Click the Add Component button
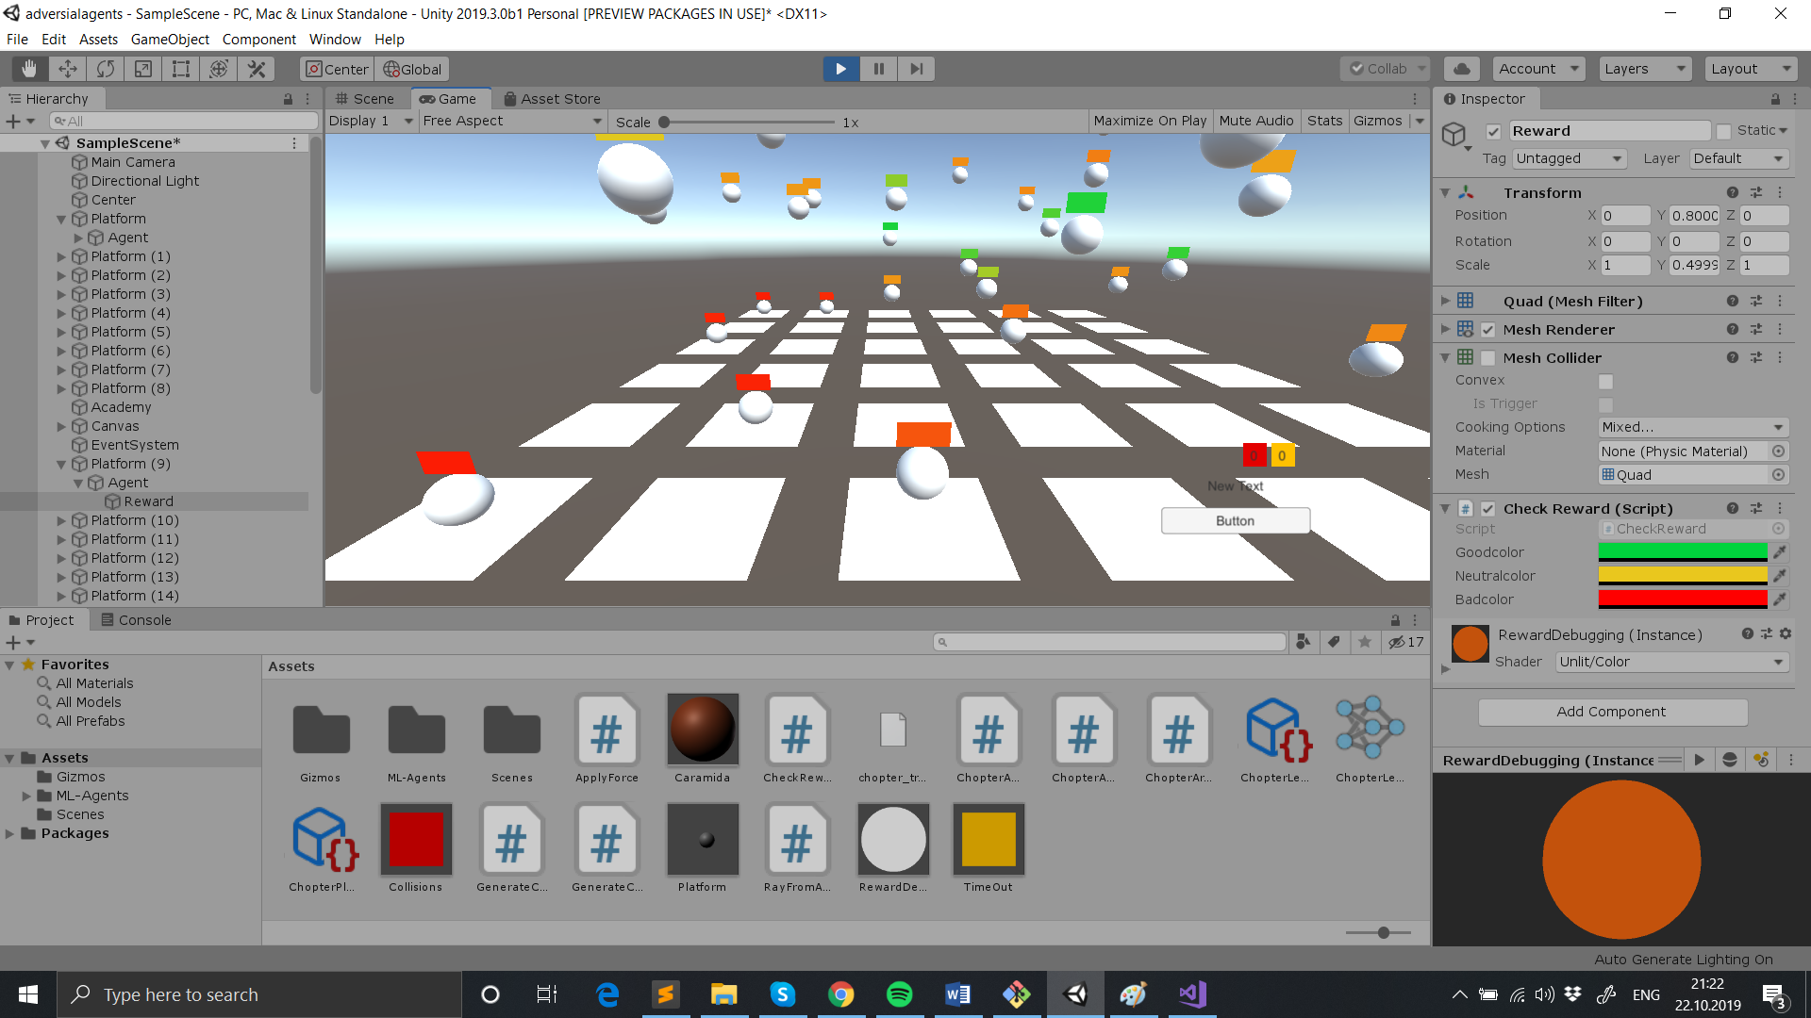The width and height of the screenshot is (1811, 1018). point(1611,712)
